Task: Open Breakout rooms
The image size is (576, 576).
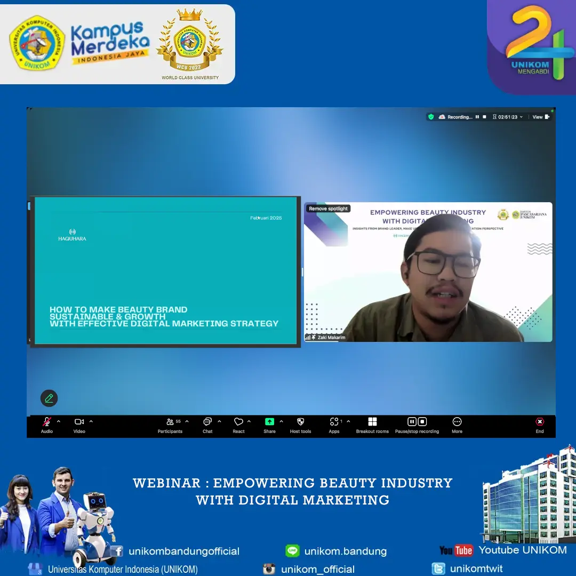Action: (372, 422)
